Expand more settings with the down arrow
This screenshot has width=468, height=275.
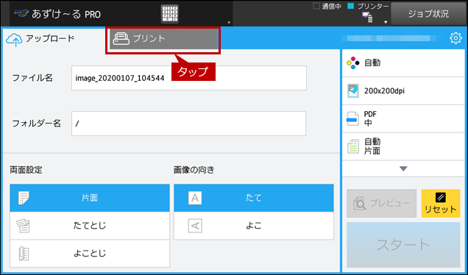coord(403,169)
